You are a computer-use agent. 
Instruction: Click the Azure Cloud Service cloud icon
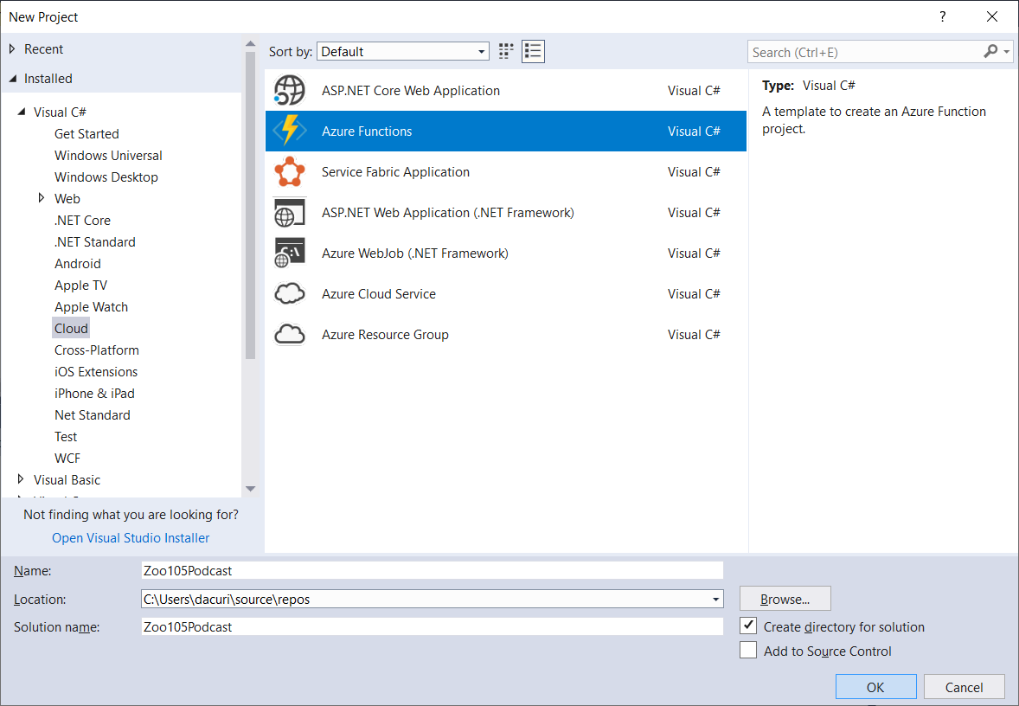click(290, 293)
